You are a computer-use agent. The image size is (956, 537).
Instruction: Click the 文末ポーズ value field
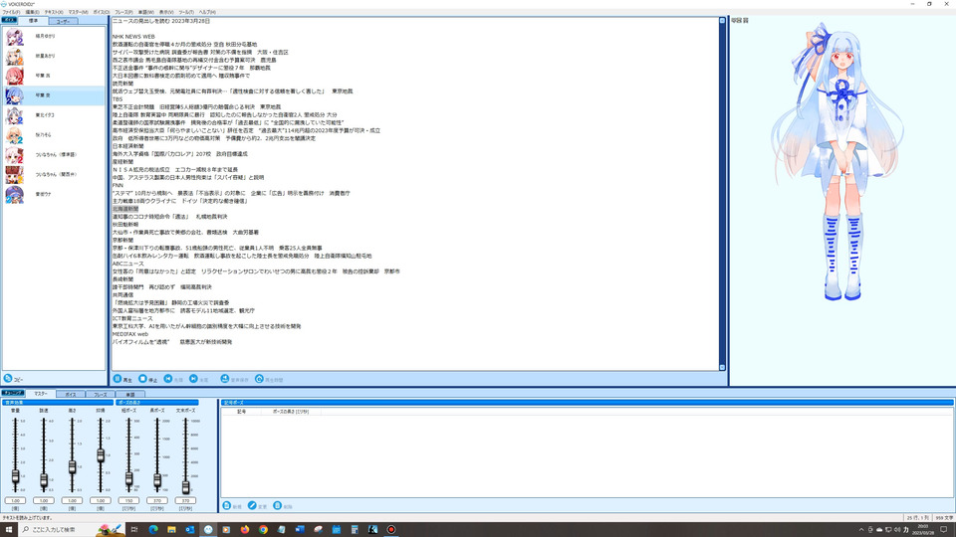pos(185,500)
